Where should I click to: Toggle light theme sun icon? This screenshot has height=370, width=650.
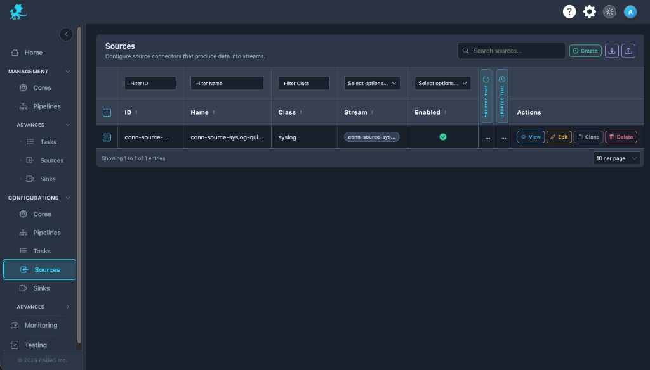click(x=609, y=11)
